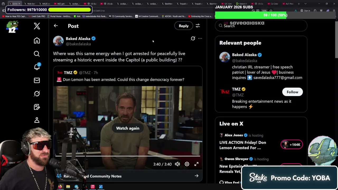Open the Kick bookmark
This screenshot has width=338, height=190.
tap(77, 16)
